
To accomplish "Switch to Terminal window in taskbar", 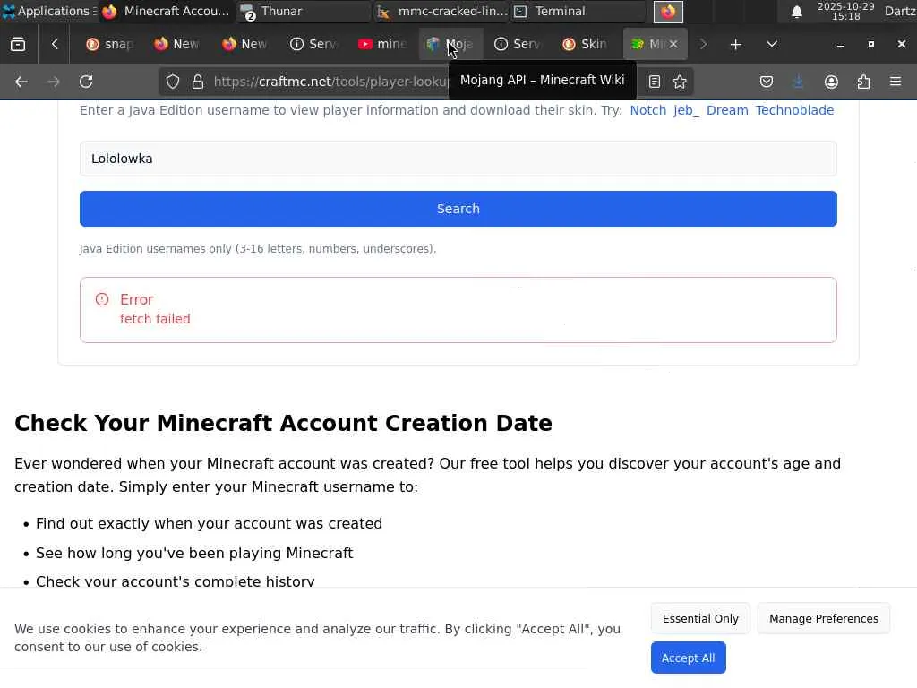I will point(578,11).
